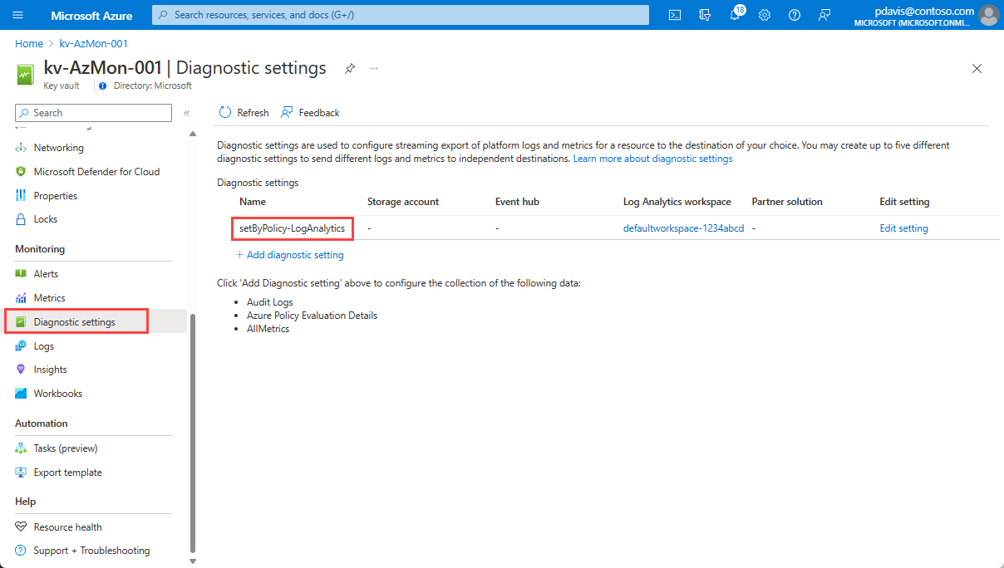Open Microsoft Defender for Cloud
Screen dimensions: 1004x568
click(x=96, y=172)
